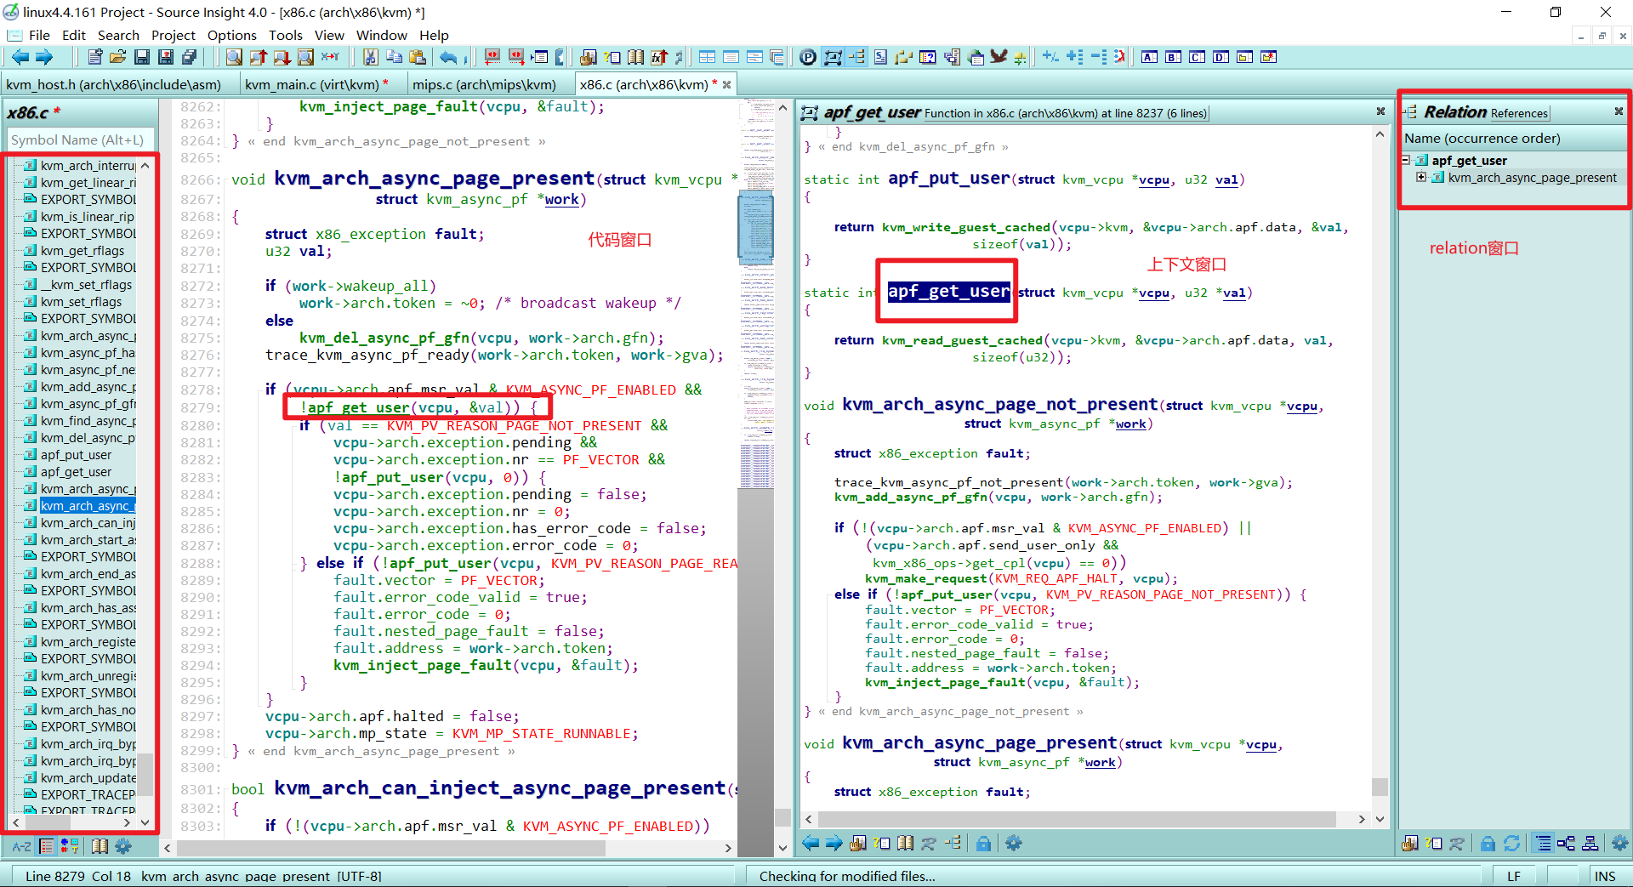Select layout C icon in toolbar

pyautogui.click(x=1198, y=57)
